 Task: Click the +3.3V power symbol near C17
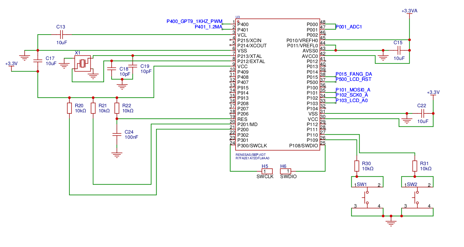[11, 66]
